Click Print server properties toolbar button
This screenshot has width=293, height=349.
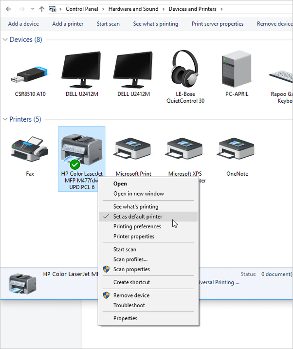pyautogui.click(x=218, y=24)
